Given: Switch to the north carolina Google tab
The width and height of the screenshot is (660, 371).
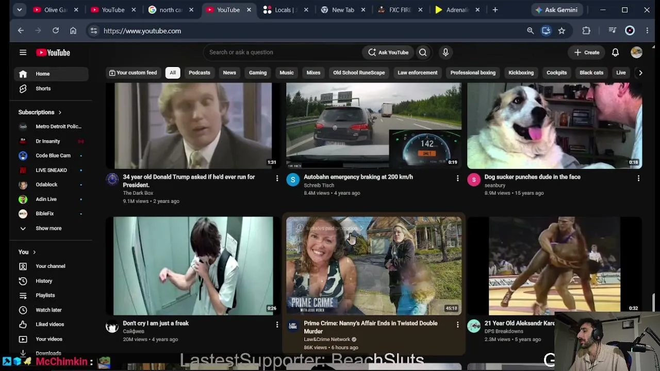Looking at the screenshot, I should (x=170, y=10).
